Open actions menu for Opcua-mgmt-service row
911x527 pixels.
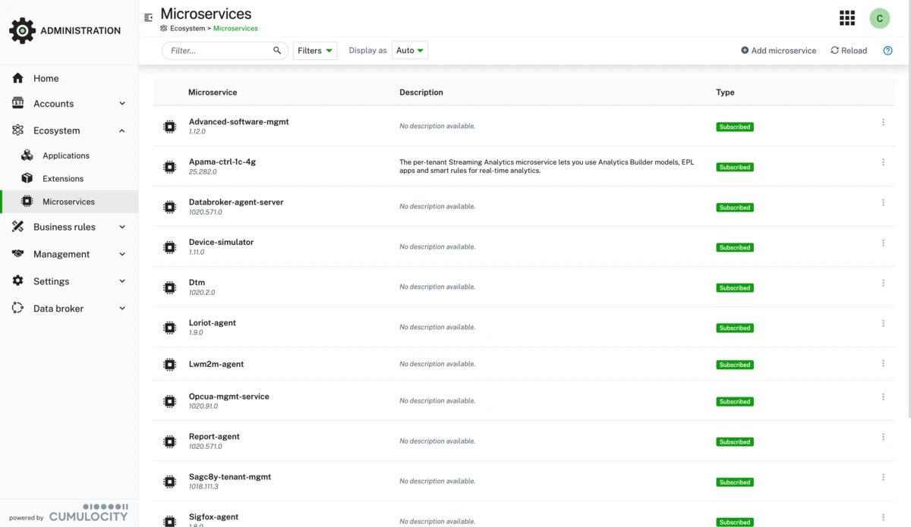883,397
